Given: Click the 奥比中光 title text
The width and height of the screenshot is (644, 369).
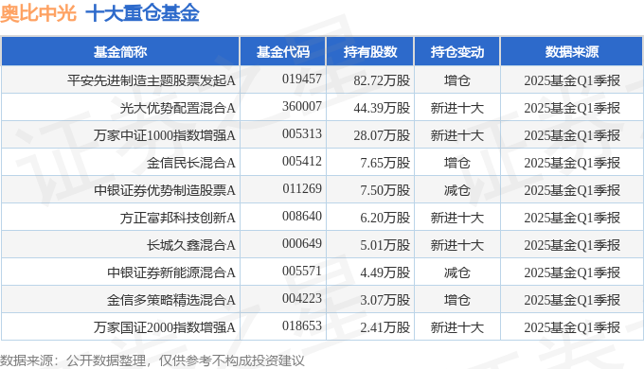Looking at the screenshot, I should (x=38, y=12).
